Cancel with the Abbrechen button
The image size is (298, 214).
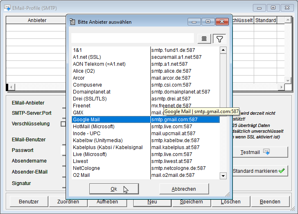tap(184, 189)
